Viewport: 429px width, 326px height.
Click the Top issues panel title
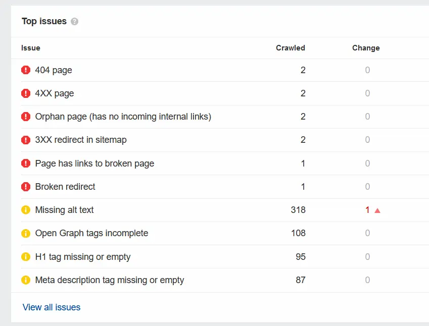pos(44,21)
